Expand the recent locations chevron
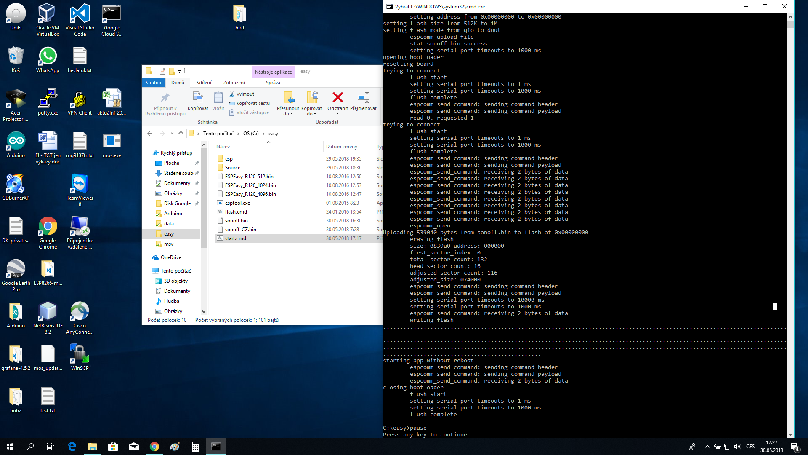 tap(172, 134)
